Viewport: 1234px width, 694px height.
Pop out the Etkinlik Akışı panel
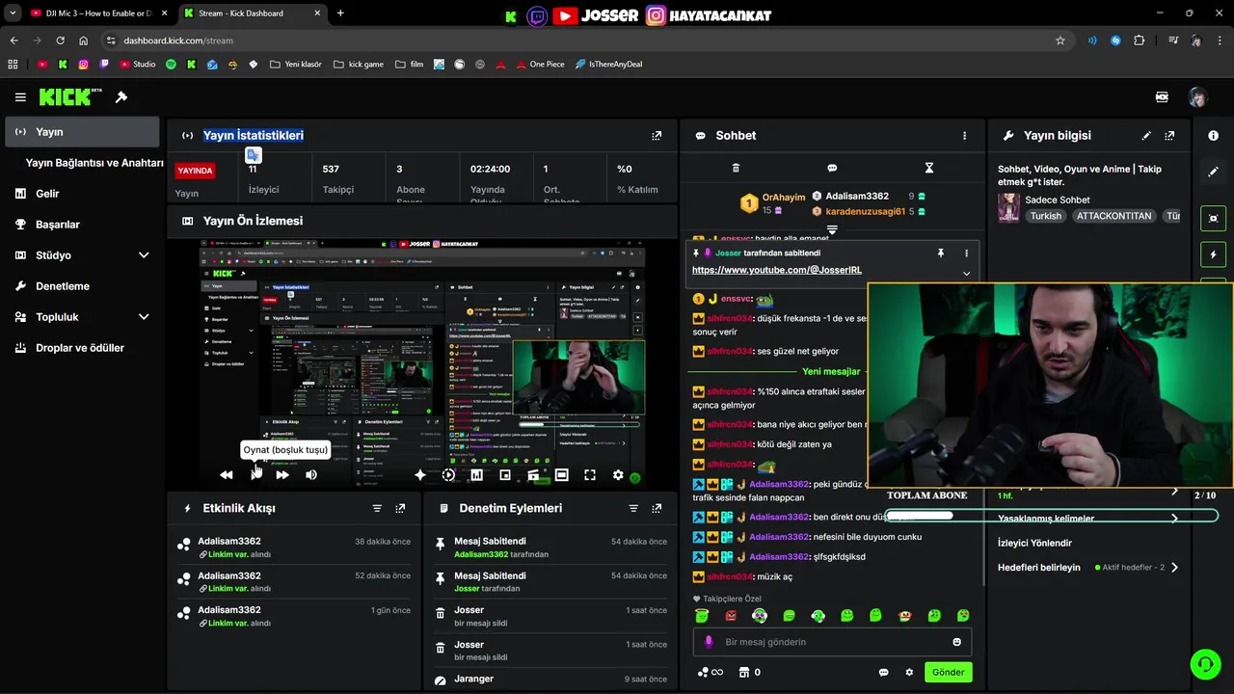click(400, 508)
